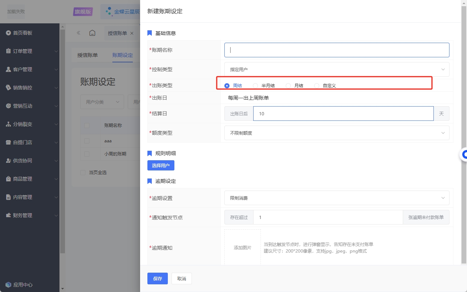The height and width of the screenshot is (292, 467).
Task: Open the 额度类型 dropdown
Action: coord(337,133)
